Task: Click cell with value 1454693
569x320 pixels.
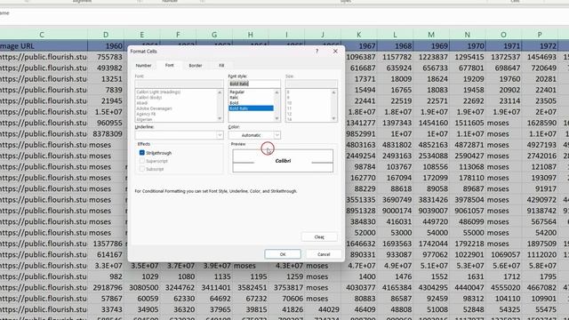Action: [x=540, y=57]
